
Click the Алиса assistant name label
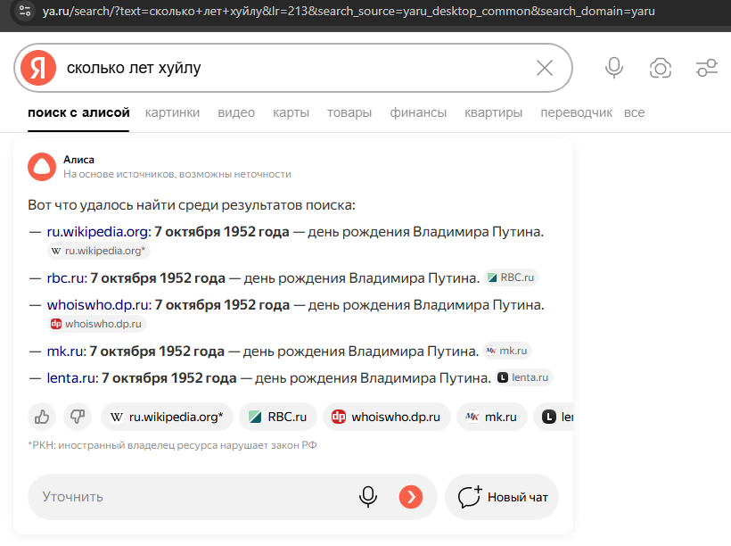coord(78,160)
